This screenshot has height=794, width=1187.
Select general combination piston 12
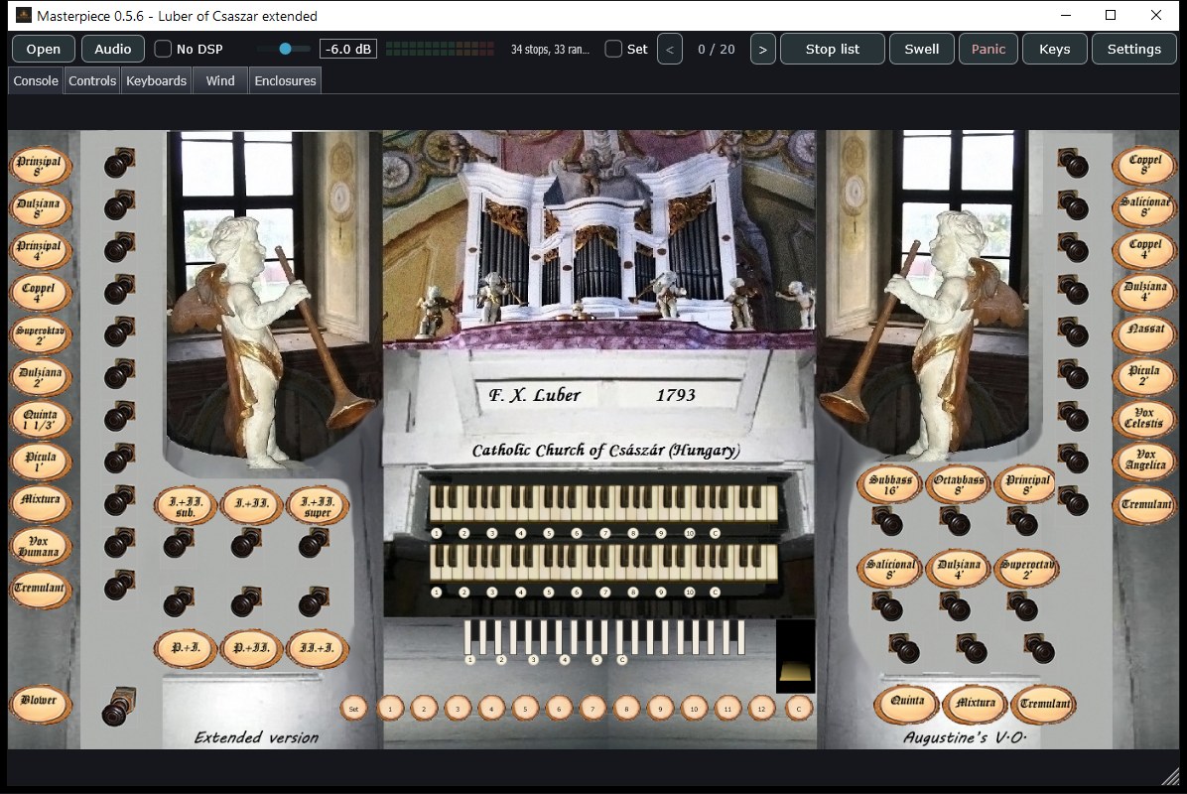[x=761, y=709]
